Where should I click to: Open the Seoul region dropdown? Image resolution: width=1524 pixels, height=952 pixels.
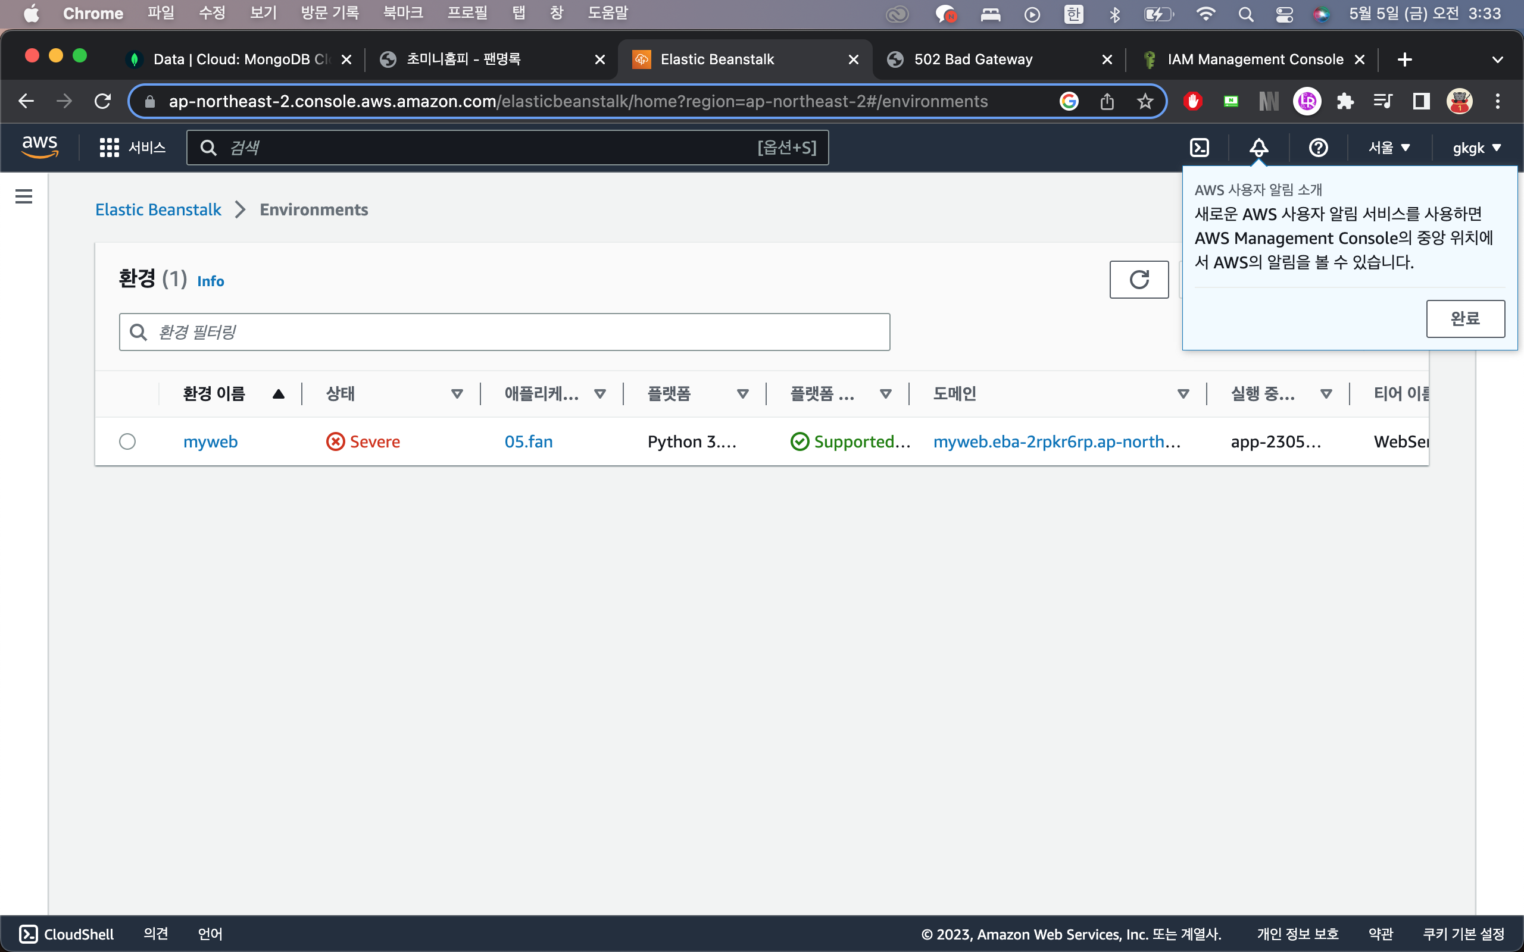[x=1389, y=148]
